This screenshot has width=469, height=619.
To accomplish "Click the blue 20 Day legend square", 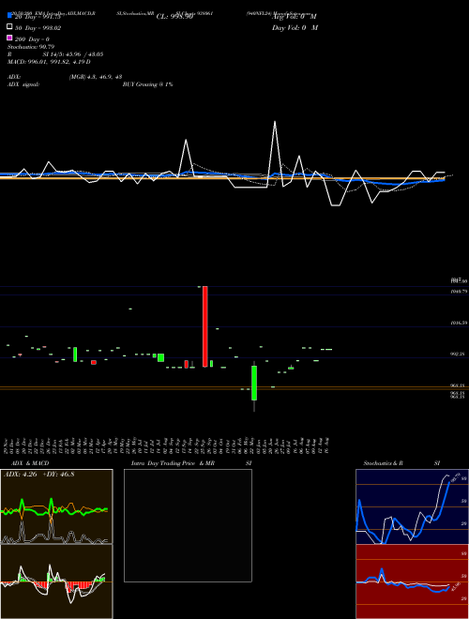I will (x=10, y=15).
